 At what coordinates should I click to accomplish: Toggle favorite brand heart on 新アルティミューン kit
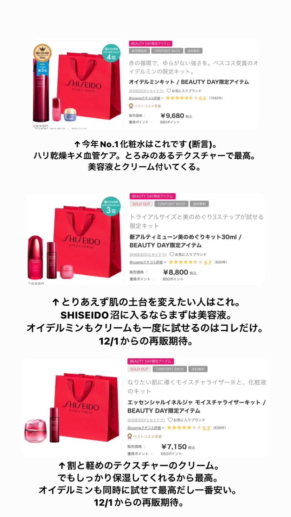pyautogui.click(x=172, y=254)
